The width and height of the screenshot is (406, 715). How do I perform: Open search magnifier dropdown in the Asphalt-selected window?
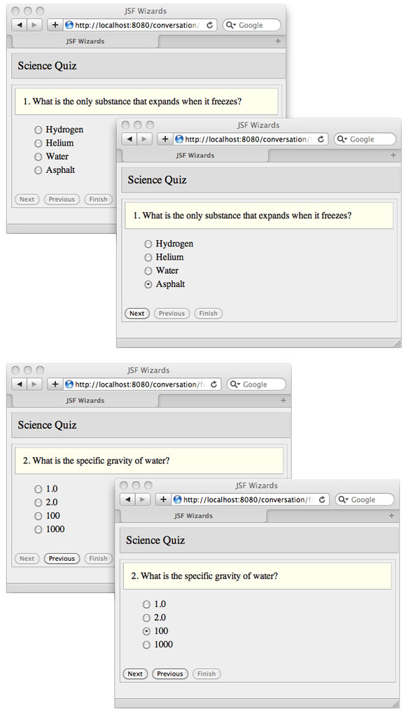click(x=342, y=139)
